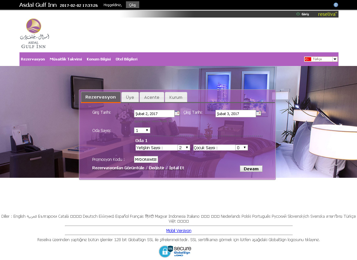Image resolution: width=357 pixels, height=260 pixels.
Task: Select the Kurum tab
Action: pos(176,97)
